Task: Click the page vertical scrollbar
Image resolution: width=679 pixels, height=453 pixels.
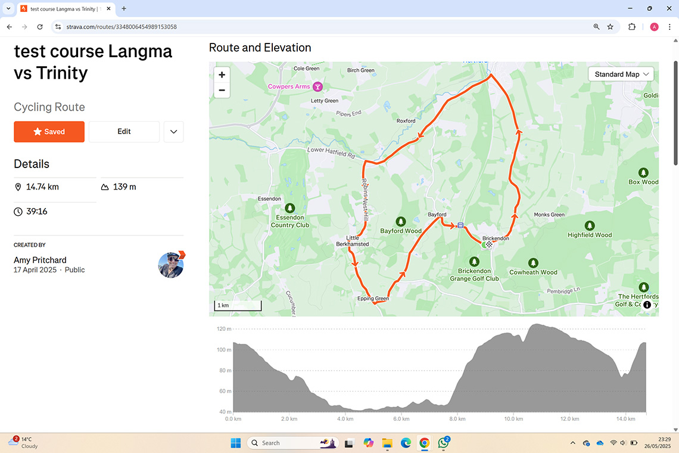Action: point(675,113)
